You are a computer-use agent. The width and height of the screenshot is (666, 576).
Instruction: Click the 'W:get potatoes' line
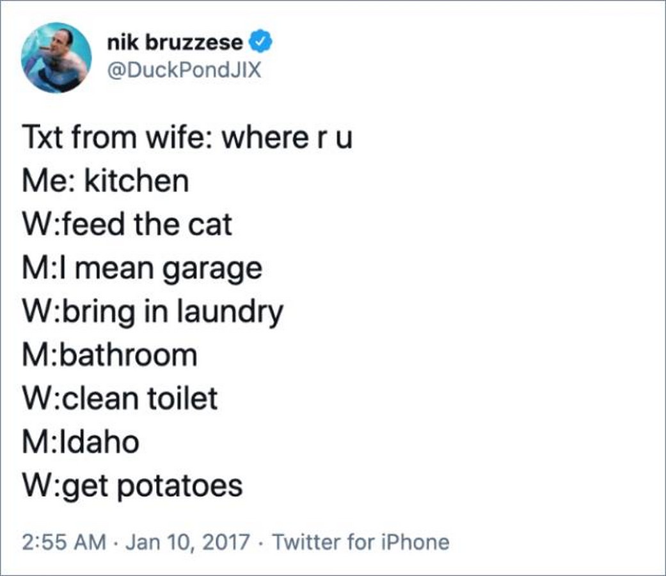(x=132, y=487)
